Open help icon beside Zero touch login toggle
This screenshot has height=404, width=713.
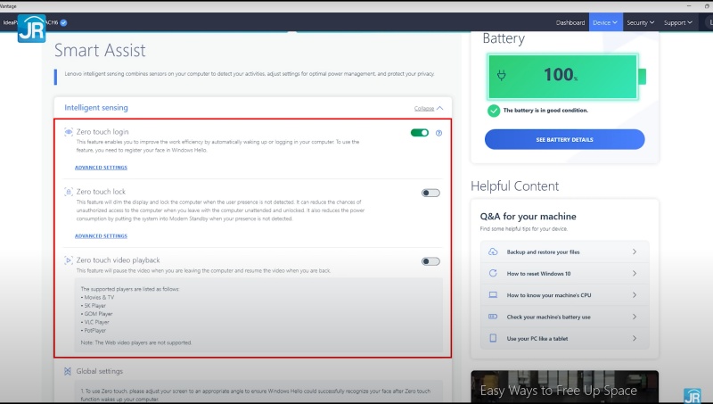tap(438, 133)
